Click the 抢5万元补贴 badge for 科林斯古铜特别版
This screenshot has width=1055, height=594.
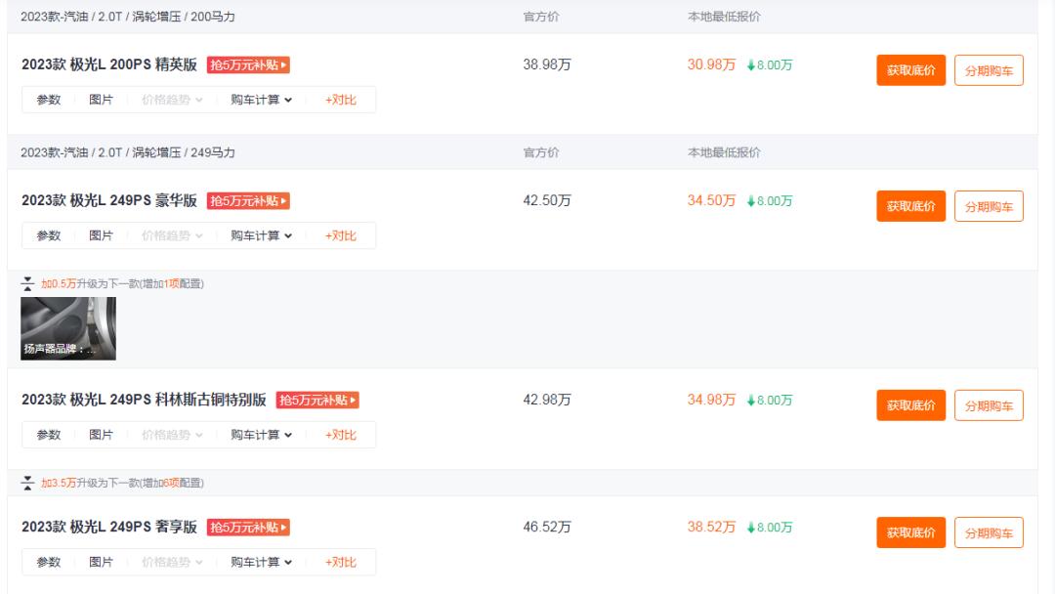point(317,400)
